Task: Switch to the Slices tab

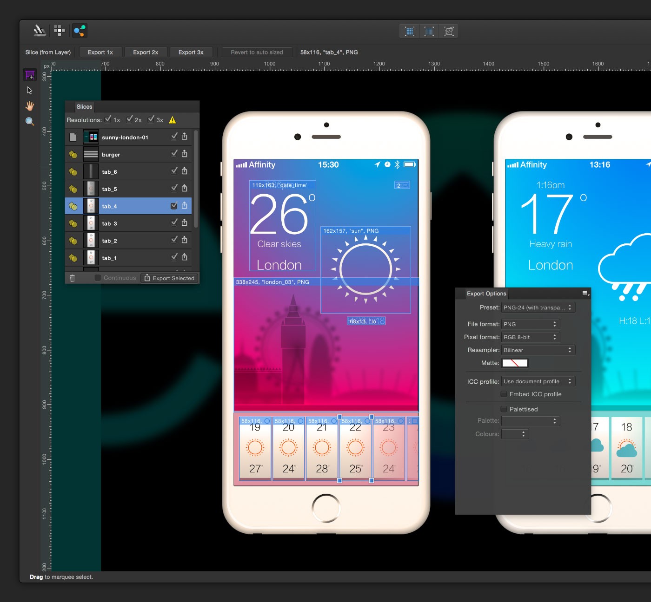Action: pyautogui.click(x=84, y=107)
